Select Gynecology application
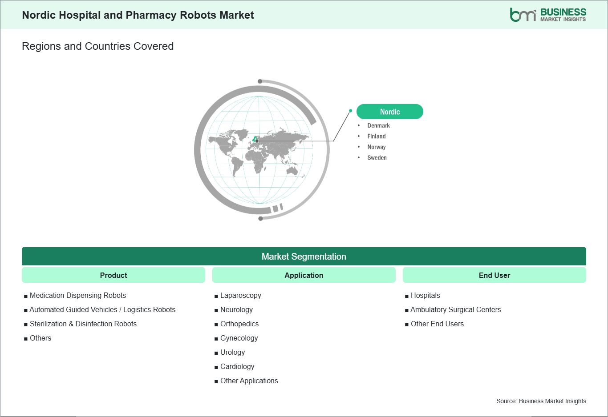 239,338
